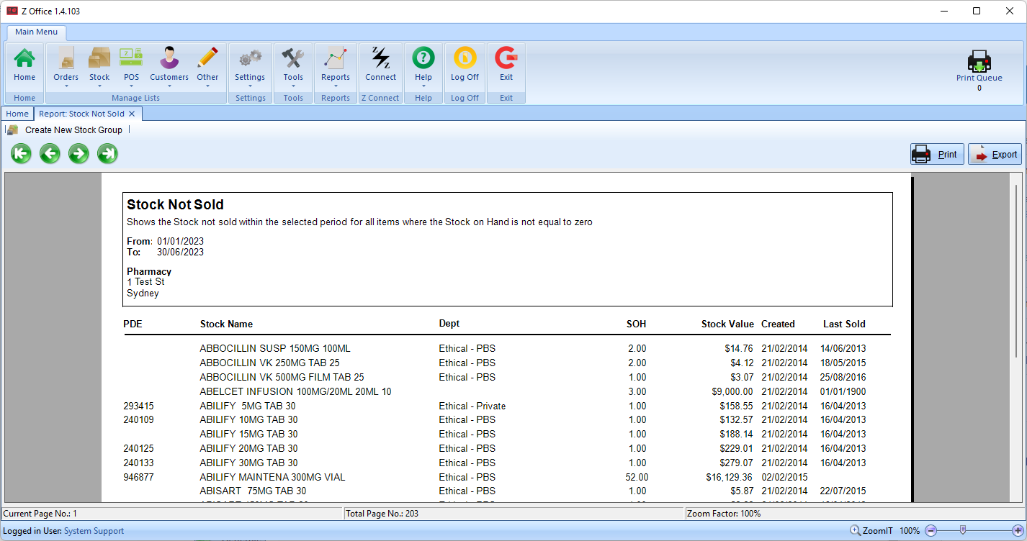Open the POS ribbon icon
This screenshot has width=1027, height=541.
point(131,58)
